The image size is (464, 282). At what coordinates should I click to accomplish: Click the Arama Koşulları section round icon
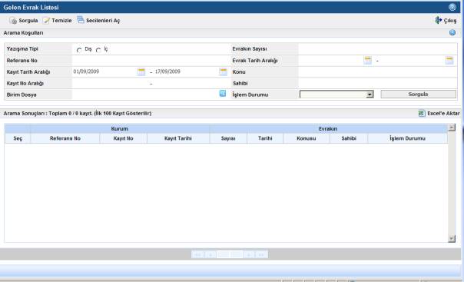coord(452,32)
